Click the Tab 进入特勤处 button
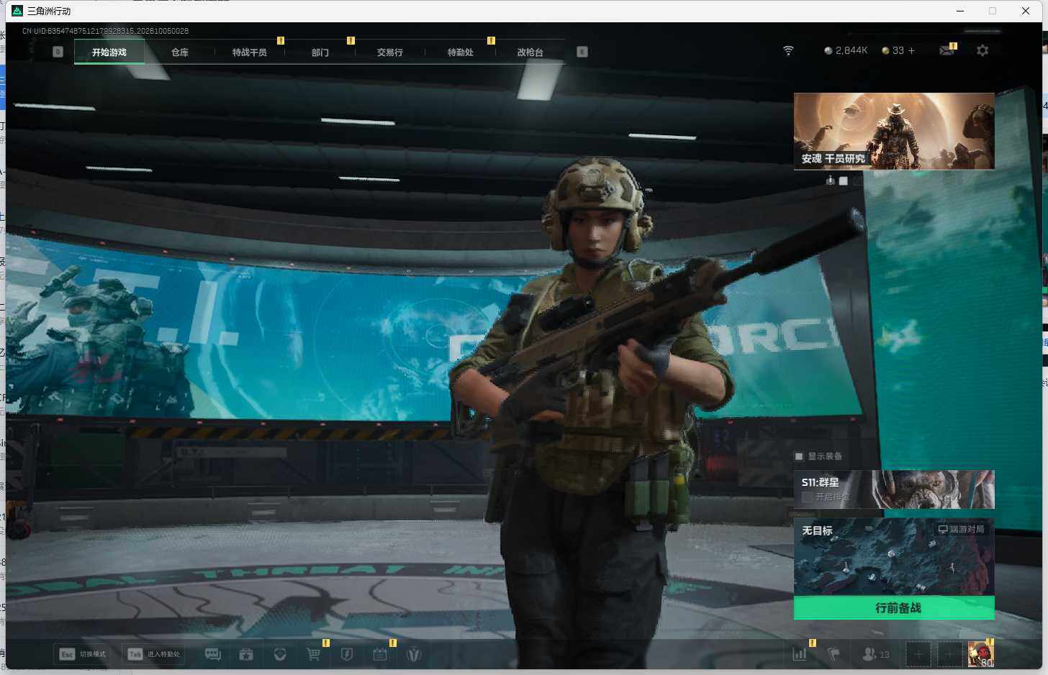1048x675 pixels. pos(152,654)
